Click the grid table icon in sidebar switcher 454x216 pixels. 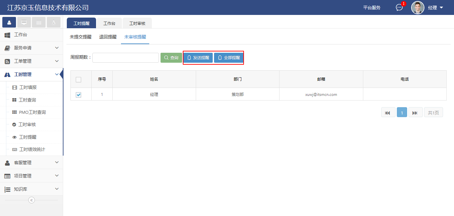[39, 22]
